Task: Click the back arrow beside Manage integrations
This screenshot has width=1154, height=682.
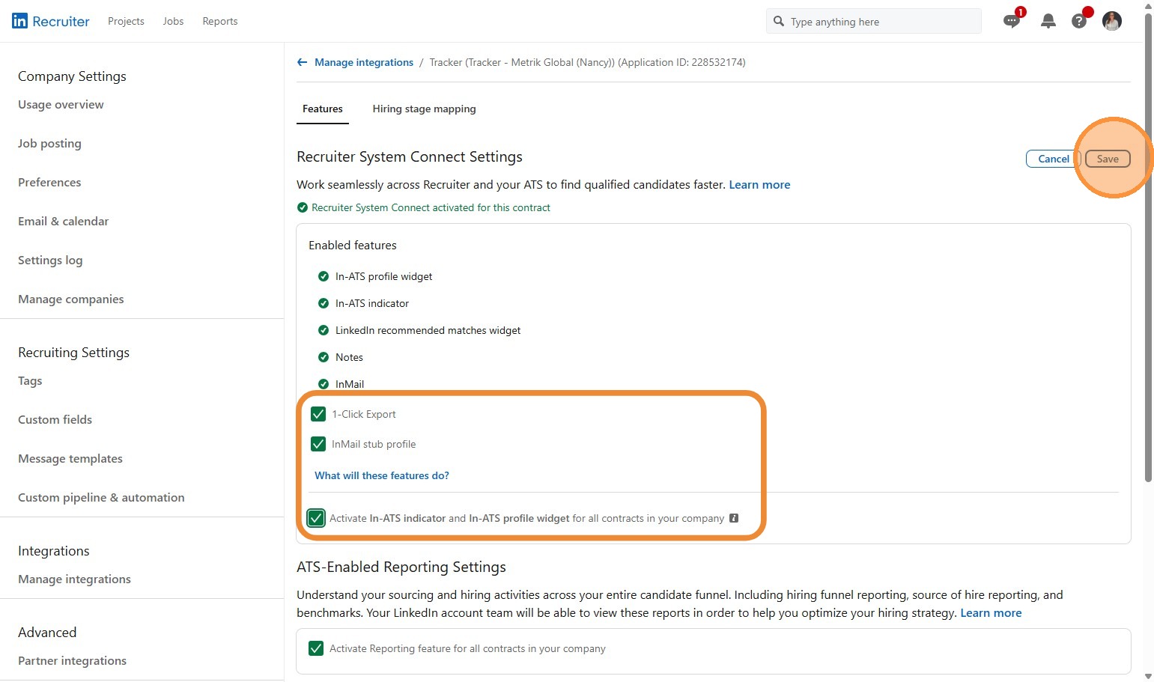Action: [x=303, y=62]
